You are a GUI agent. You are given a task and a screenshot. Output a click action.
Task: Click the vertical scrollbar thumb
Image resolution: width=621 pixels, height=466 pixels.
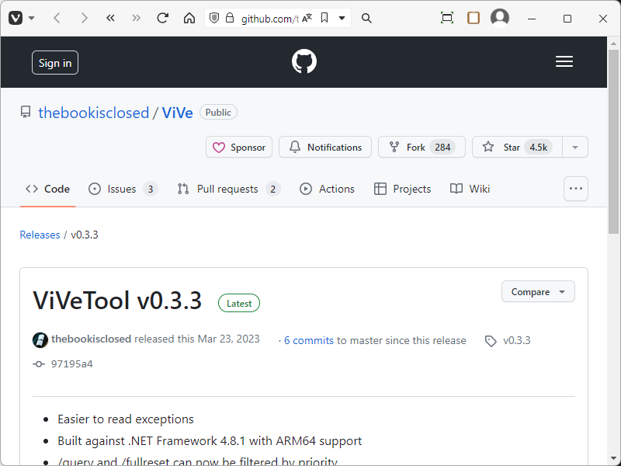point(614,142)
